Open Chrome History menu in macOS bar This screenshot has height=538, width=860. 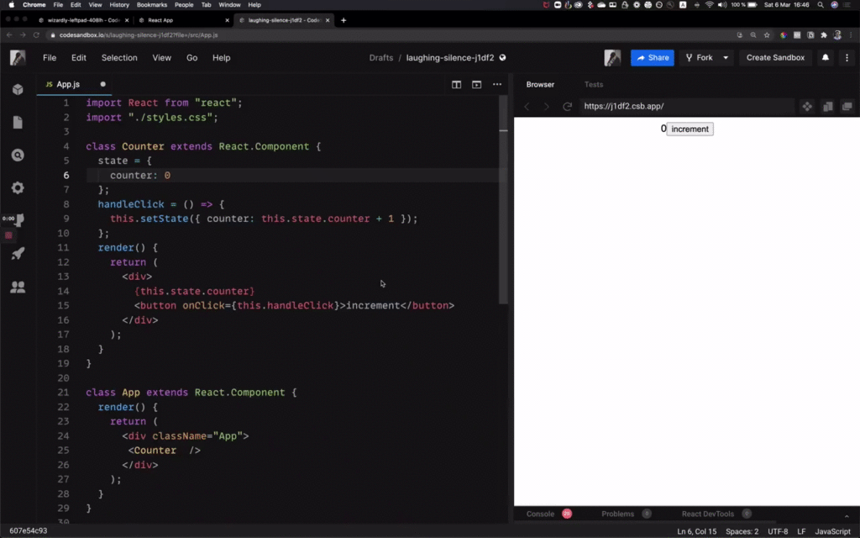[x=119, y=4]
